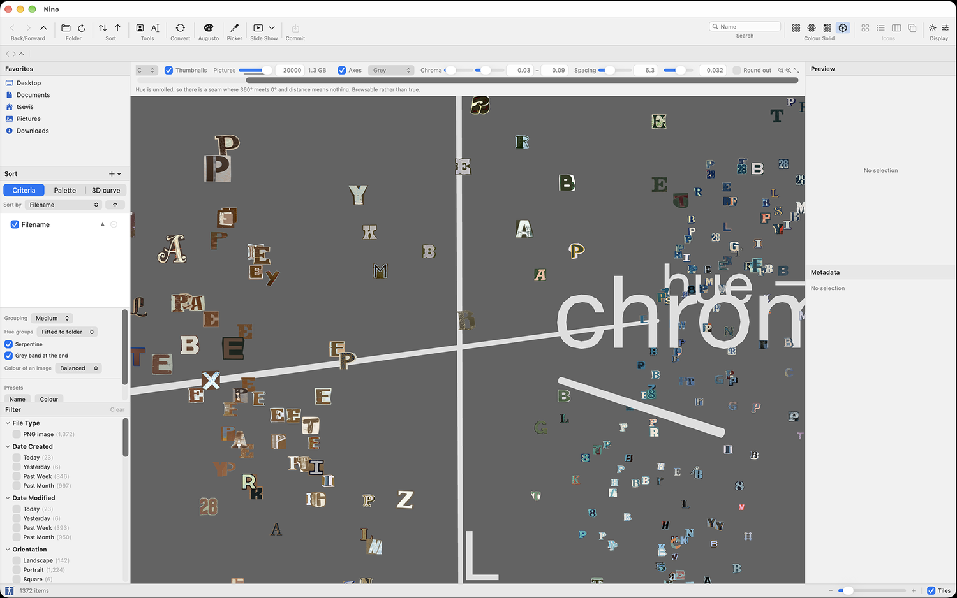
Task: Click the Pictures count field showing 20000
Action: (290, 71)
